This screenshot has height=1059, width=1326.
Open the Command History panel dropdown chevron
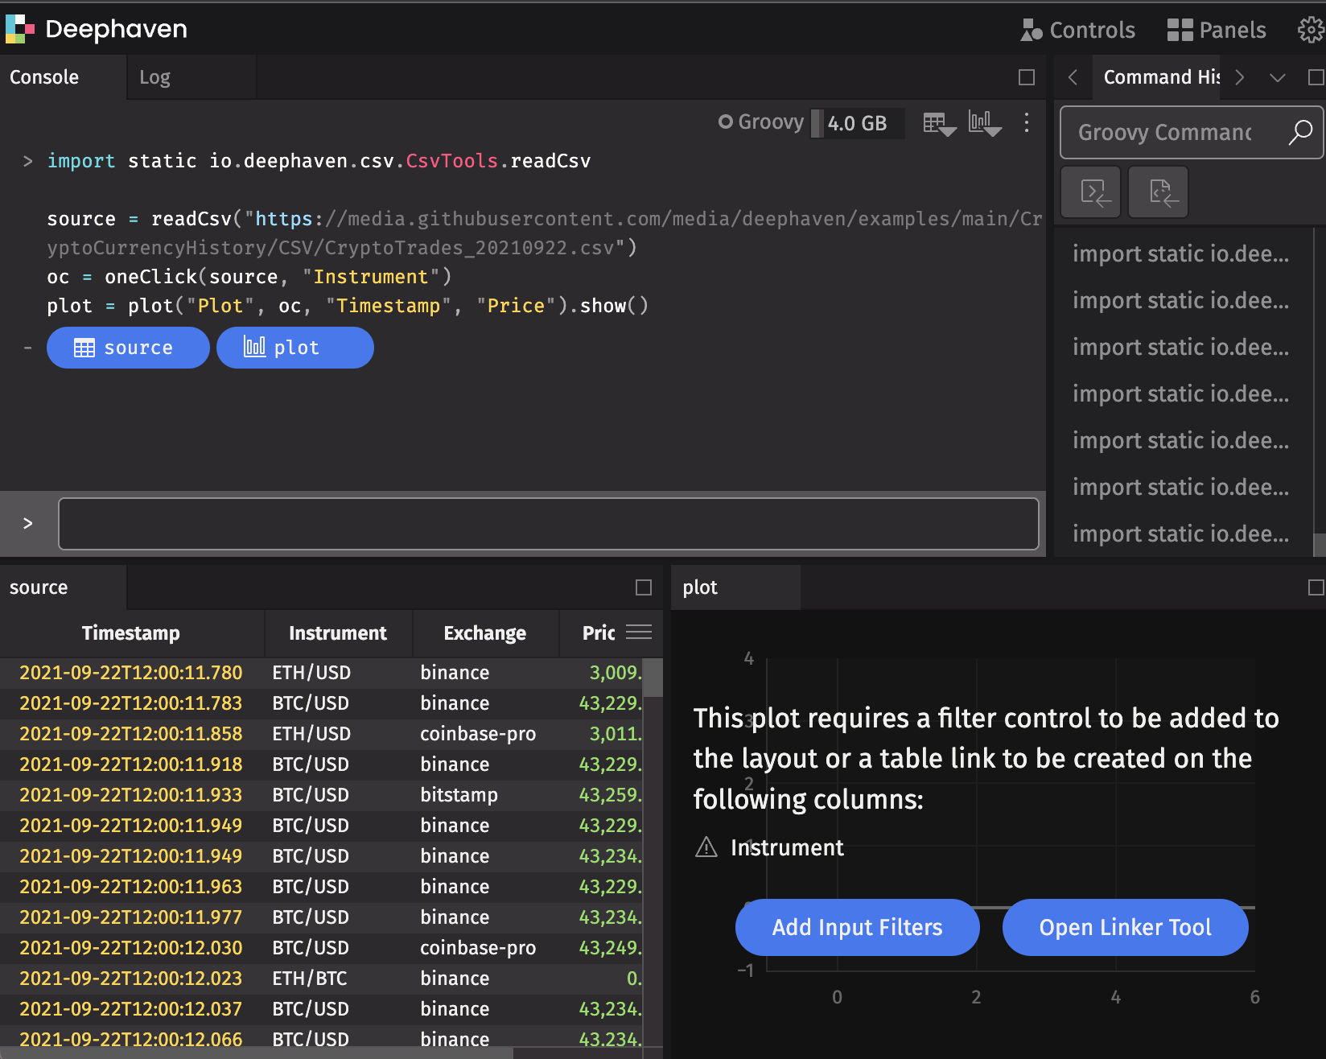1278,77
